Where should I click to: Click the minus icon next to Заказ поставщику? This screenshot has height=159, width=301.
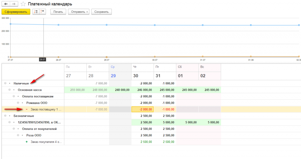[26, 109]
